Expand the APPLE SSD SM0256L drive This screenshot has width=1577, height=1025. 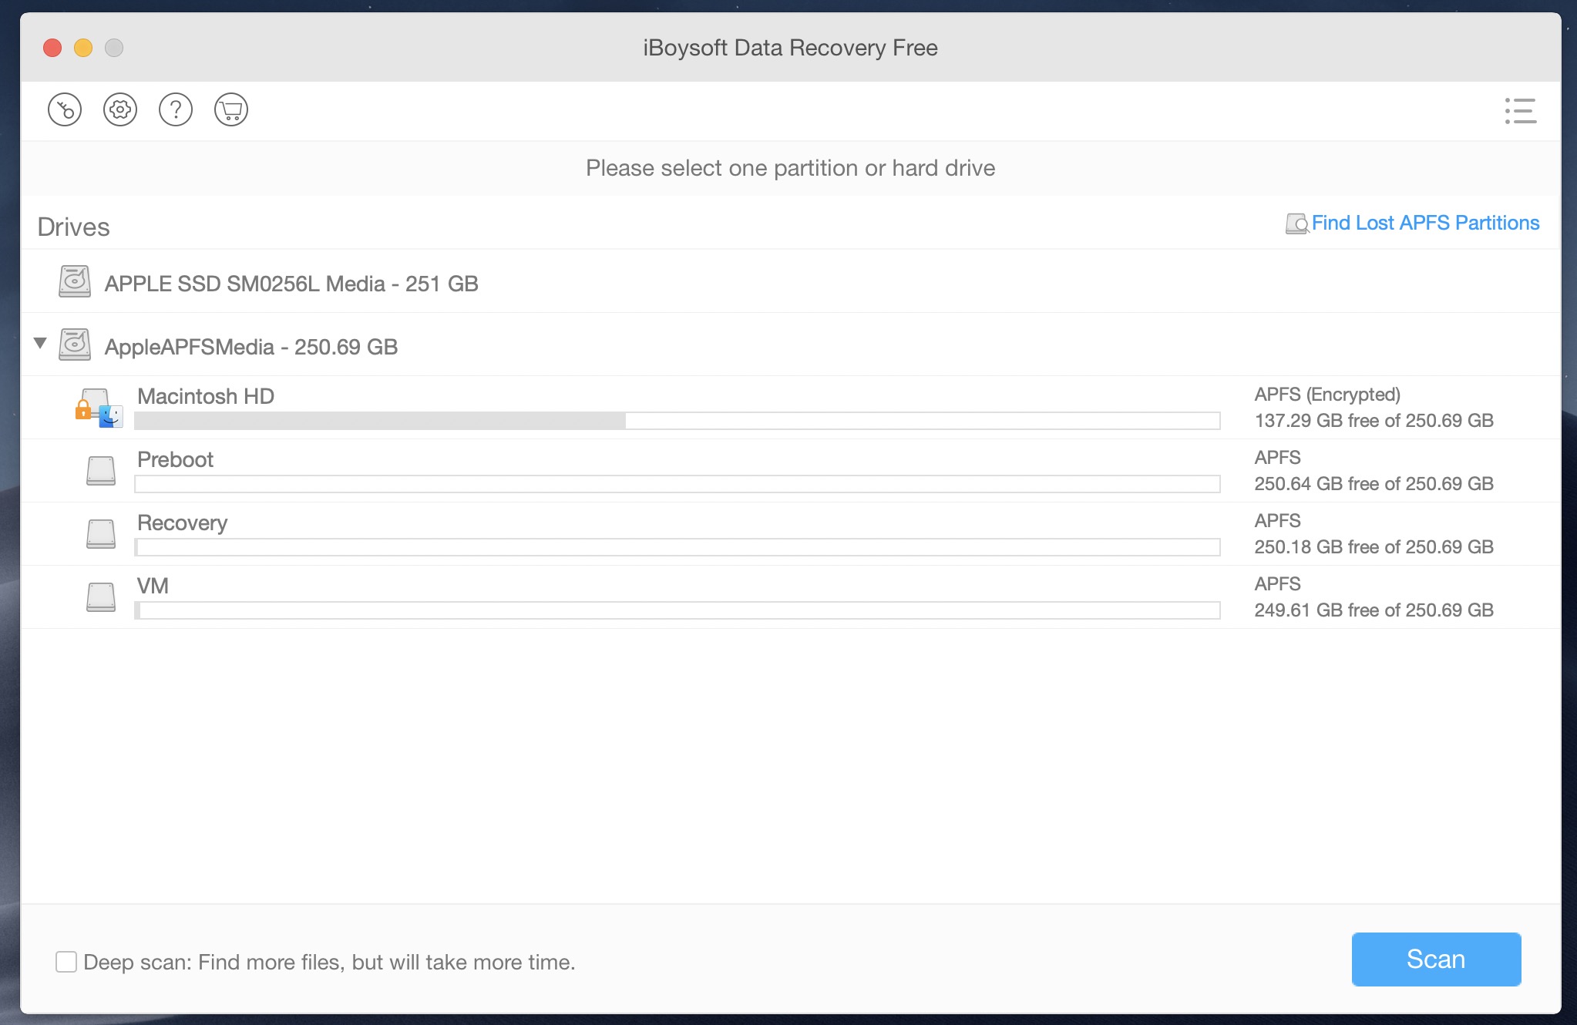(x=40, y=281)
